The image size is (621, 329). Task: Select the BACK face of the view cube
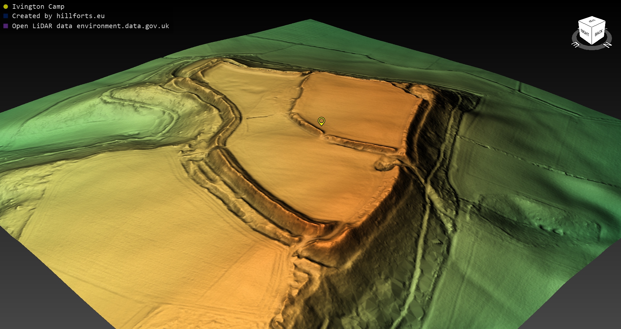point(599,33)
